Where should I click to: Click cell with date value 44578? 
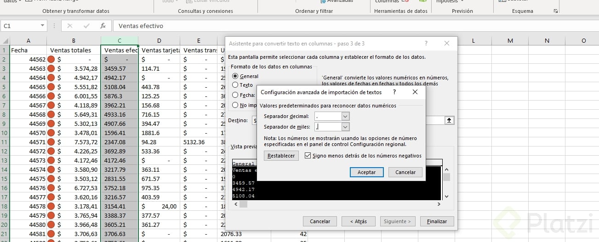pyautogui.click(x=29, y=206)
